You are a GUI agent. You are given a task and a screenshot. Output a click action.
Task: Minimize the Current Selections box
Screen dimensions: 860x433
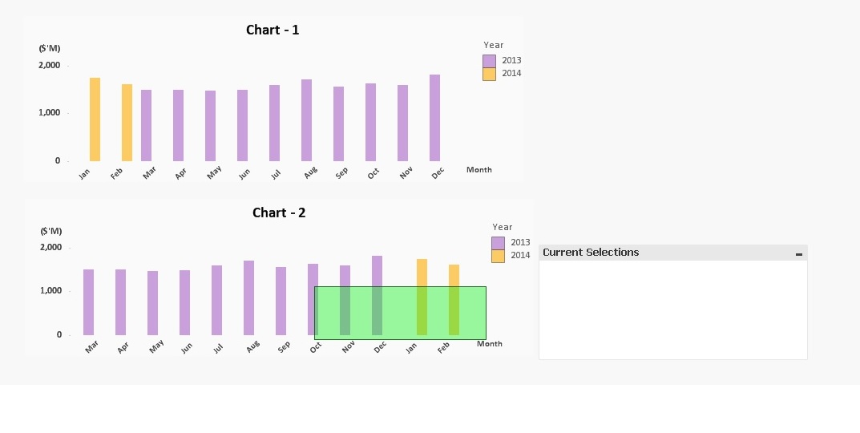click(798, 254)
